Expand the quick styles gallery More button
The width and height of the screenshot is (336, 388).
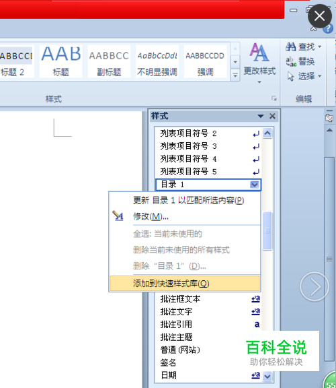pos(235,75)
